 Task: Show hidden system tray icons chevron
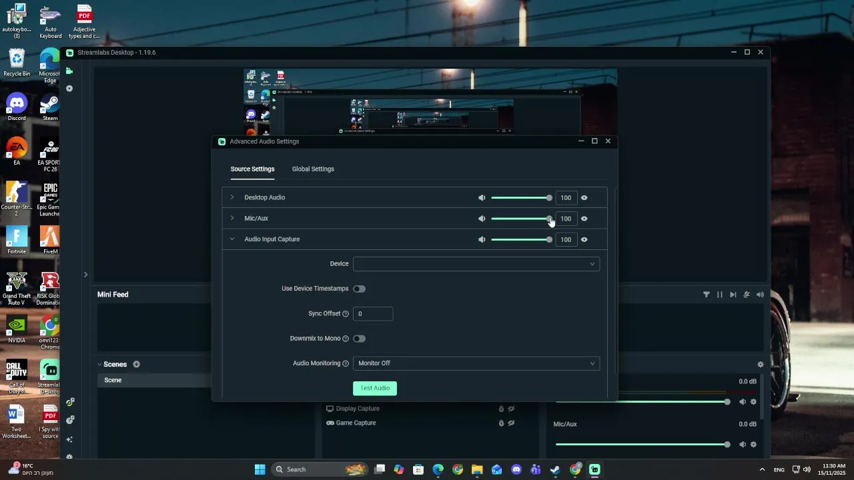(762, 469)
